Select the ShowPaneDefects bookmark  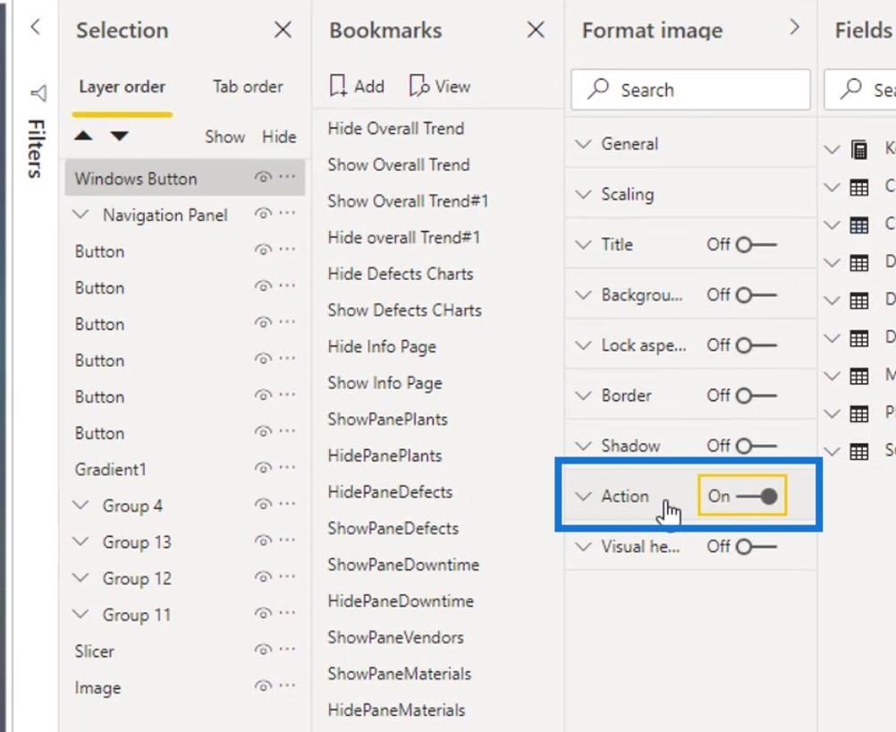(x=393, y=528)
